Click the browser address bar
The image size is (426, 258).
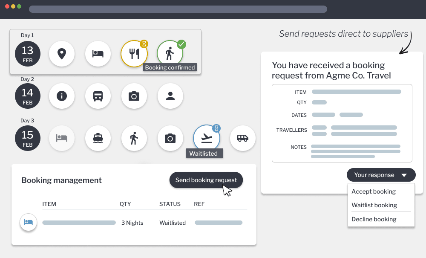[x=178, y=9]
